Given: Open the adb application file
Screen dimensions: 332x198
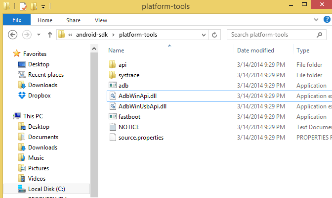Looking at the screenshot, I should point(123,86).
